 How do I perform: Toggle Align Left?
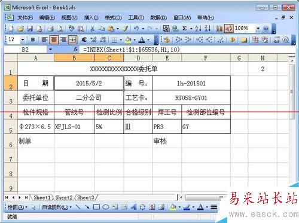(44, 40)
